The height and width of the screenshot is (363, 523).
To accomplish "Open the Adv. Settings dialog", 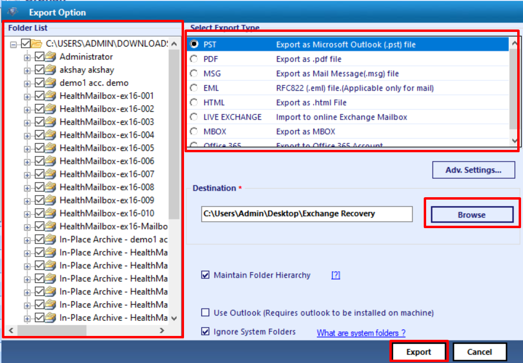I will [x=473, y=170].
